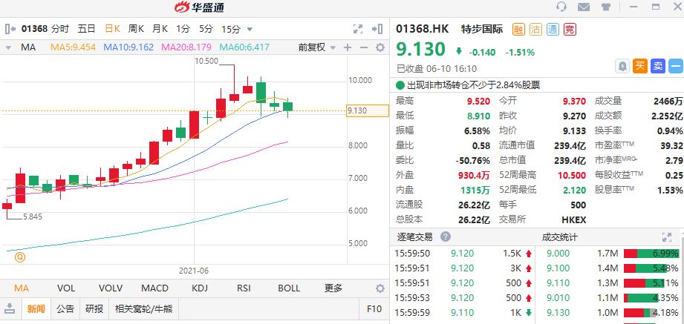Screen dimensions: 684x324
Task: Open MA indicator settings gear
Action: pos(380,47)
